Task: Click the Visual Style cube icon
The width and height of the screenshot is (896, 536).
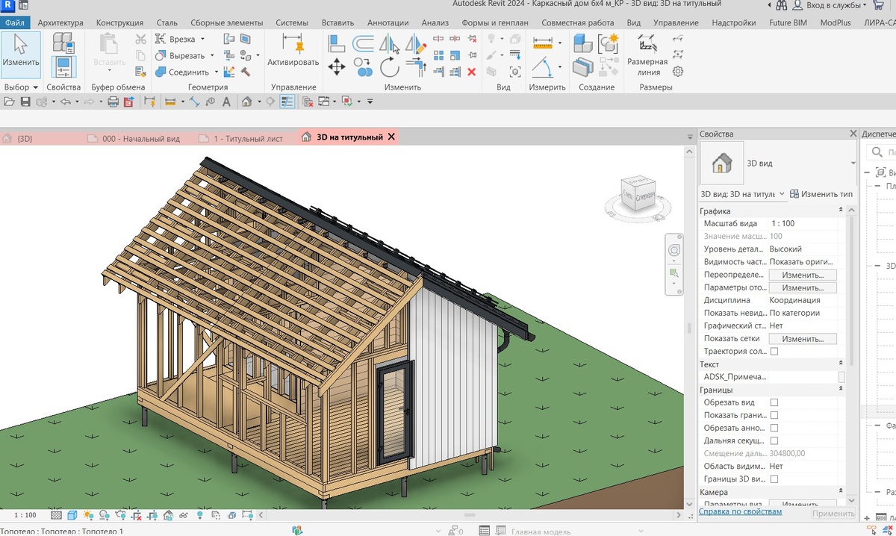Action: [x=72, y=514]
